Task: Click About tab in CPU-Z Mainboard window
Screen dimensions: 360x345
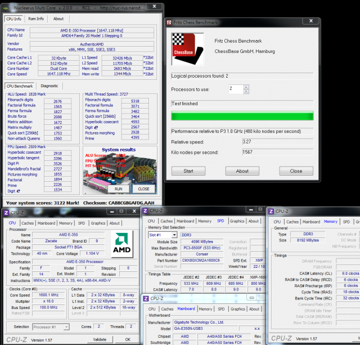Action: [x=254, y=309]
